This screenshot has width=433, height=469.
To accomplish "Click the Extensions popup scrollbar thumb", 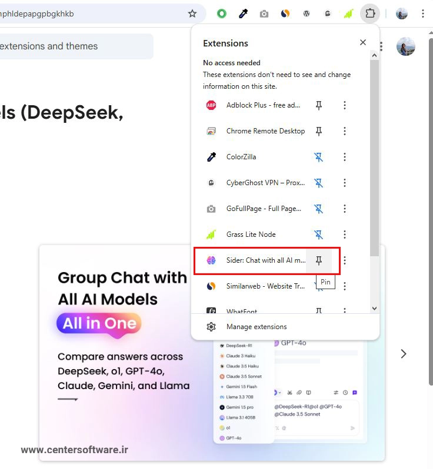I will 374,158.
